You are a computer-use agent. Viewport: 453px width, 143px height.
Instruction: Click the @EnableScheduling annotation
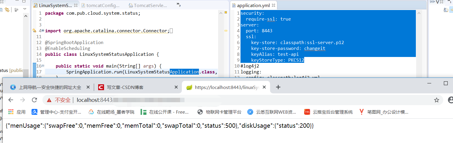click(67, 48)
